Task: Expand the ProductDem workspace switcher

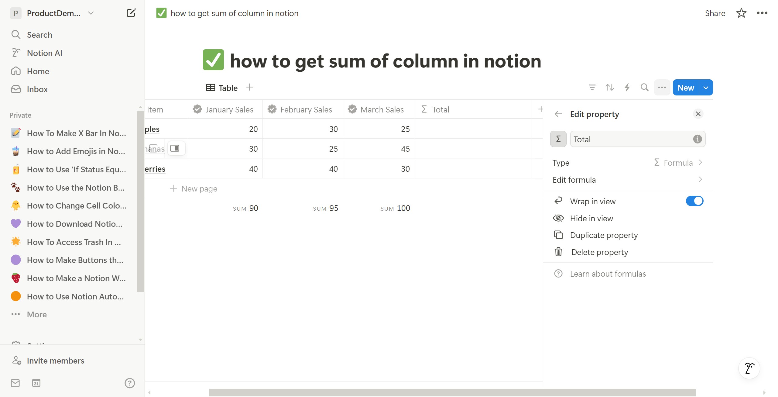Action: click(52, 13)
